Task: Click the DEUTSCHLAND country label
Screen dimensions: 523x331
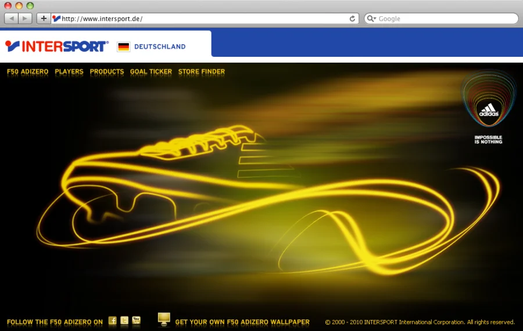Action: tap(160, 46)
